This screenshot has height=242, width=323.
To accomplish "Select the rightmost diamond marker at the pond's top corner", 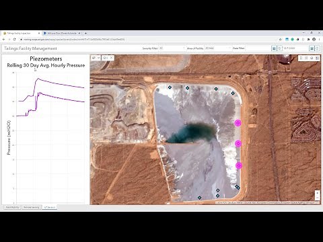I will (x=233, y=93).
